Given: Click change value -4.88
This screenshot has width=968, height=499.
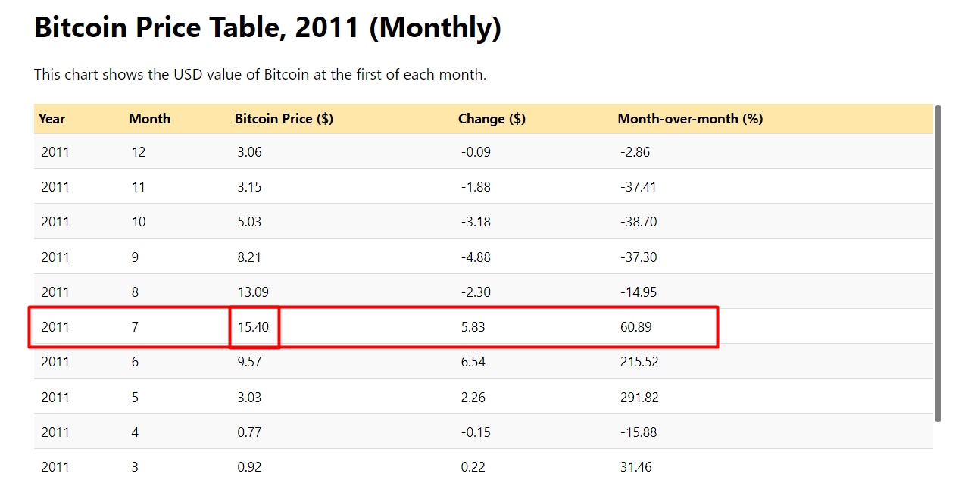Looking at the screenshot, I should pos(476,257).
